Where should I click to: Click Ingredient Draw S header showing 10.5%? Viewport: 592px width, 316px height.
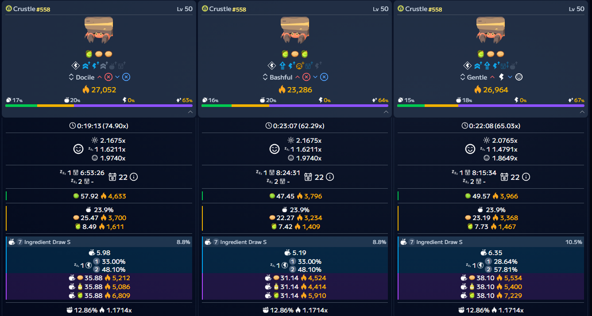tap(491, 242)
